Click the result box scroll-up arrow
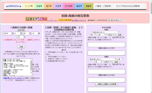Viewport: 152px width, 93px height. tap(31, 60)
